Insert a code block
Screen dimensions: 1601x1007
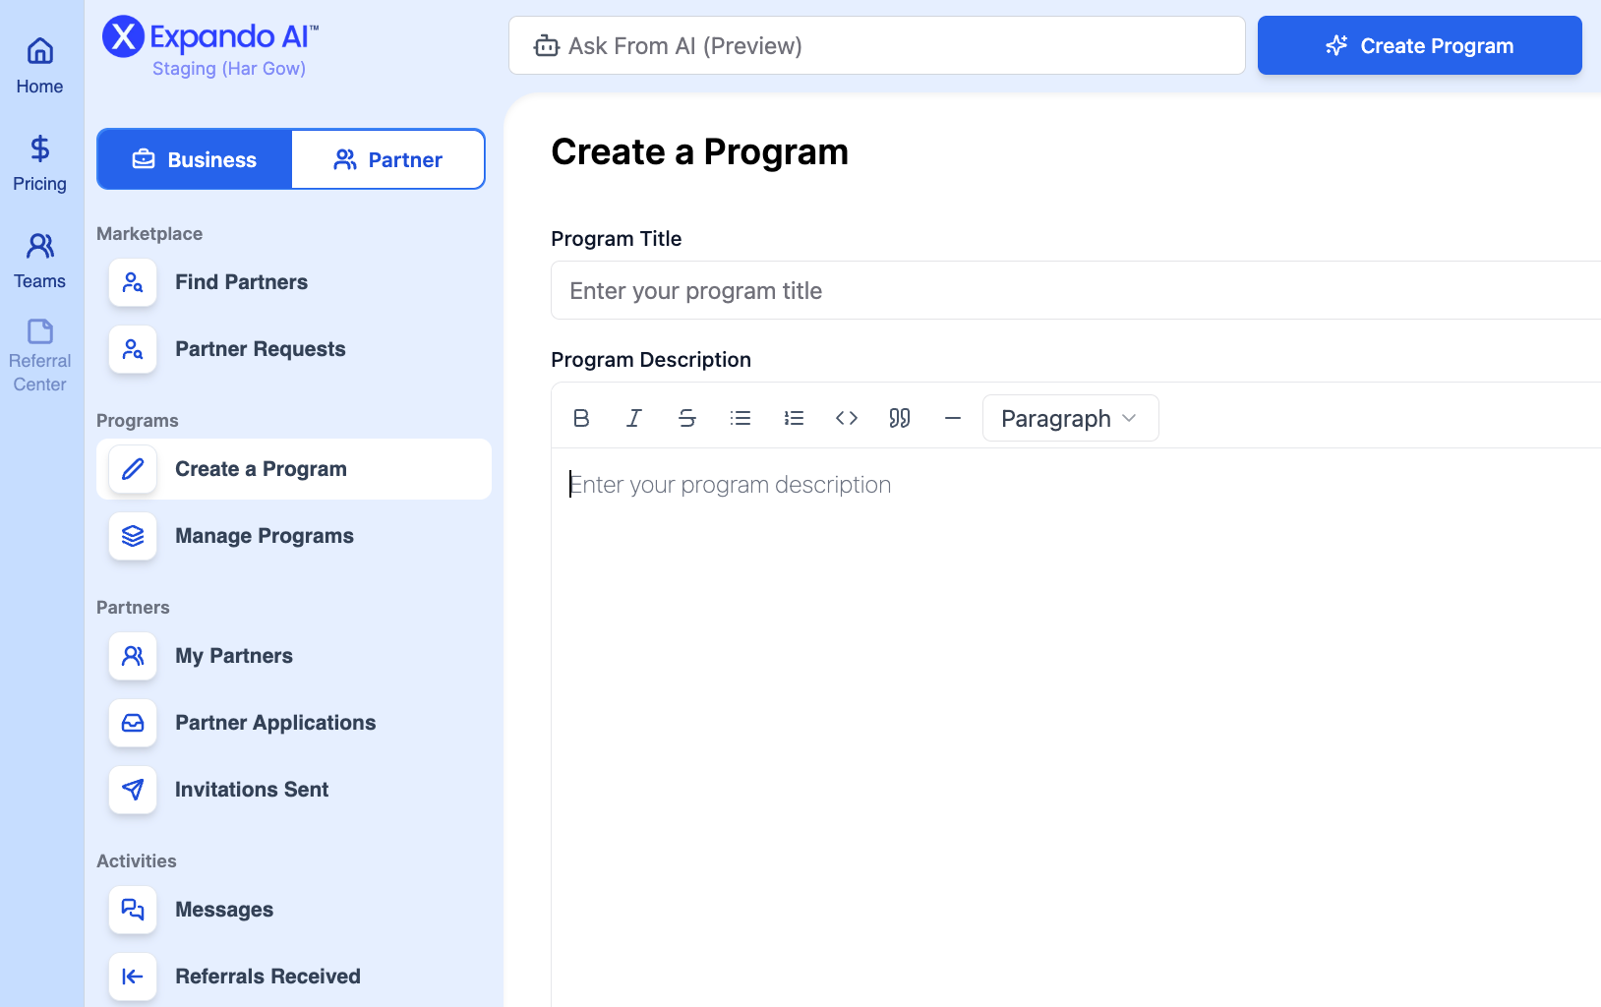coord(847,418)
